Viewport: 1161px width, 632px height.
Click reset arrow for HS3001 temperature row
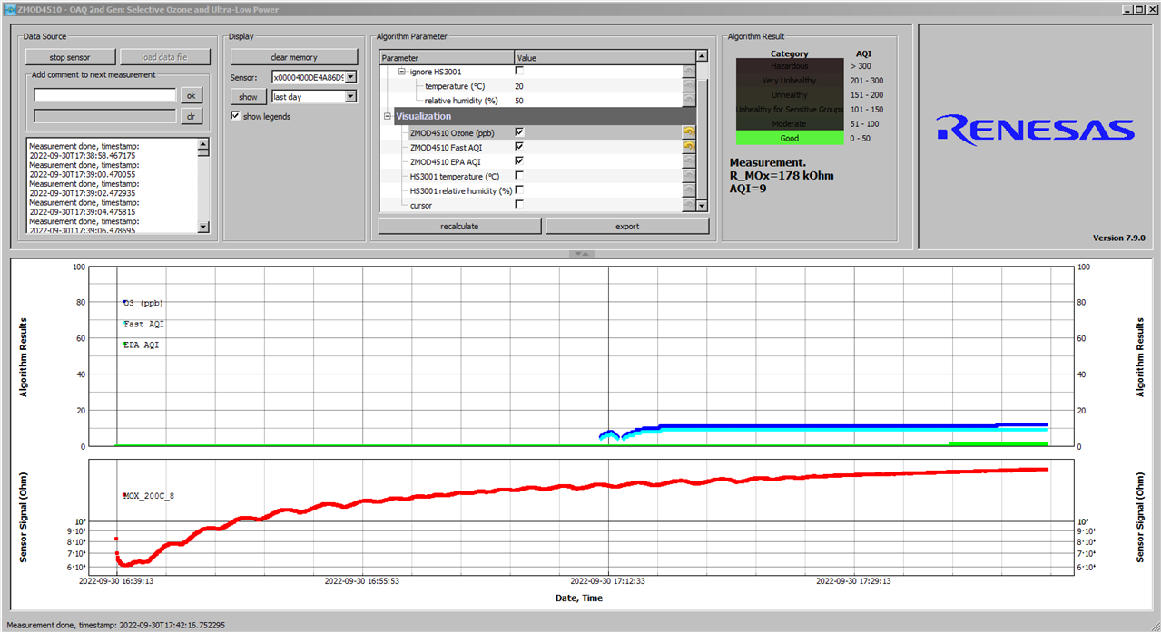click(x=688, y=176)
